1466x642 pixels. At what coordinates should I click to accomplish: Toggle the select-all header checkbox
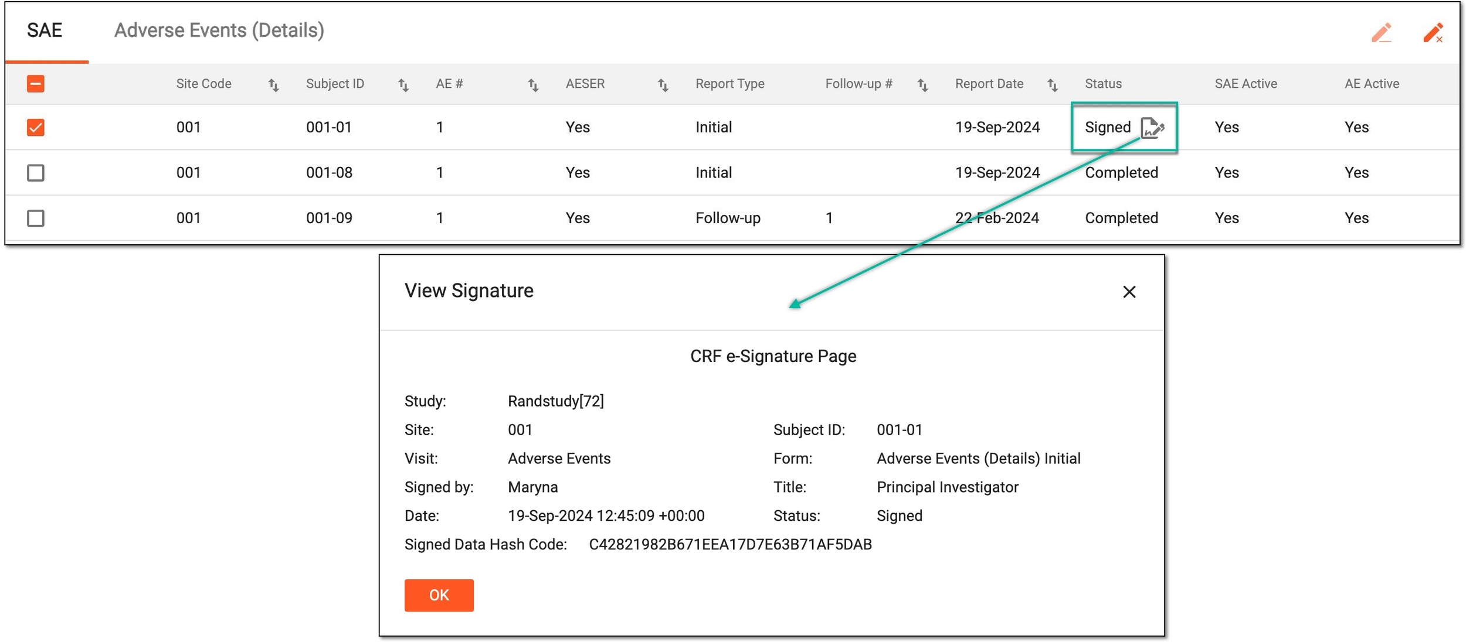pos(36,84)
